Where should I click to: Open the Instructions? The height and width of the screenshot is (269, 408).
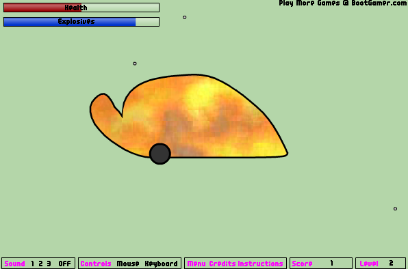260,264
